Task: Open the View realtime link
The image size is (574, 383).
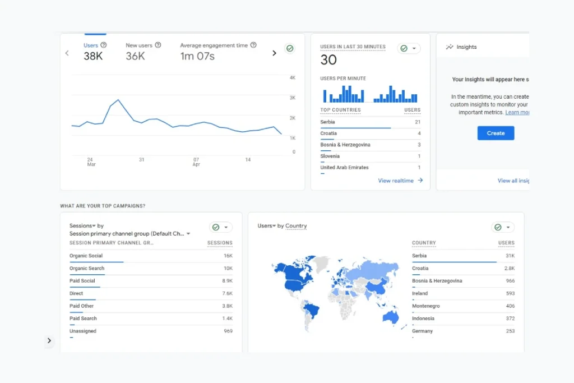Action: (396, 181)
